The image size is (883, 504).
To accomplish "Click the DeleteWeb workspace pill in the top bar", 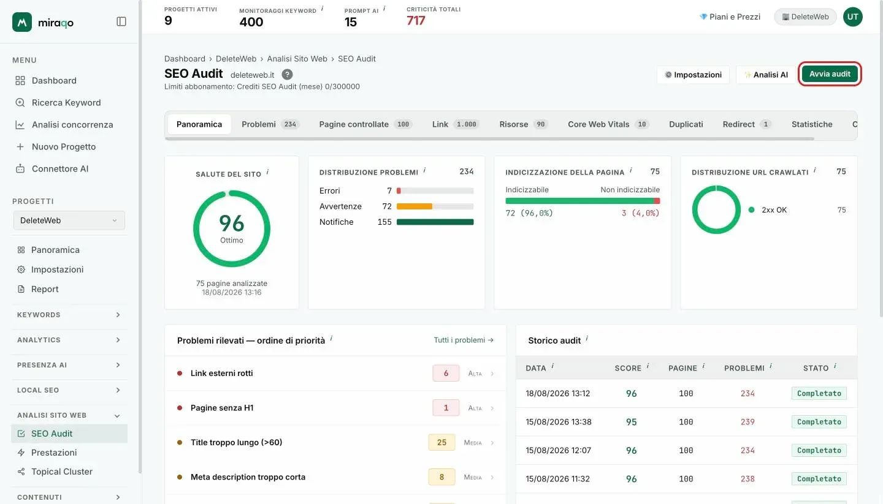I will pos(805,17).
